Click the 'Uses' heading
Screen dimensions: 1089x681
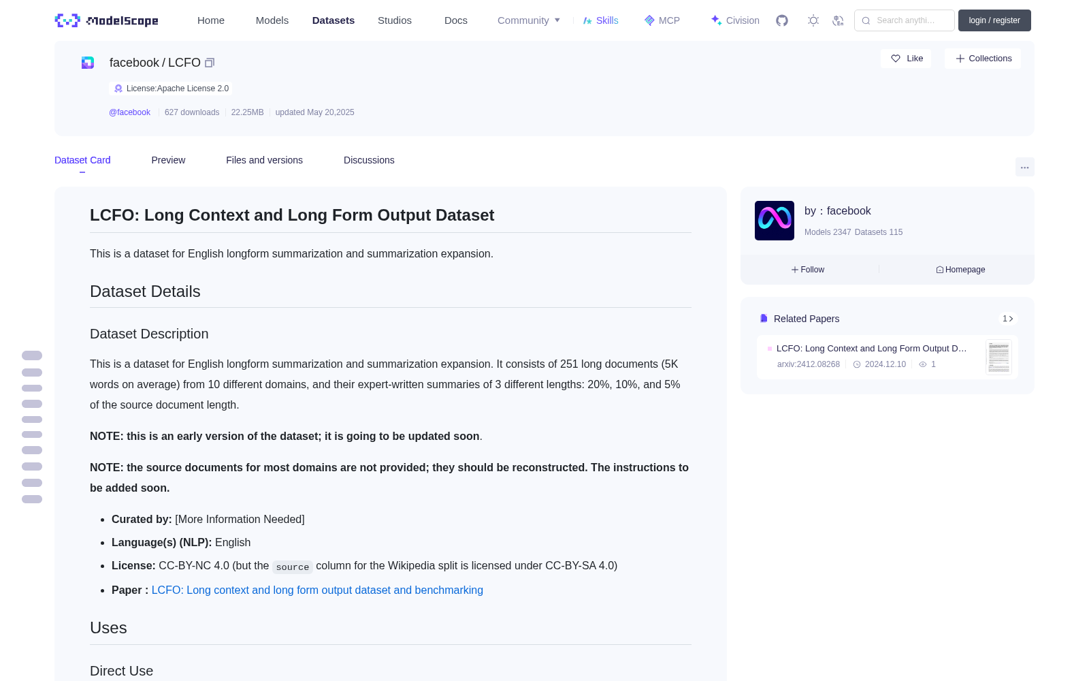click(x=108, y=628)
